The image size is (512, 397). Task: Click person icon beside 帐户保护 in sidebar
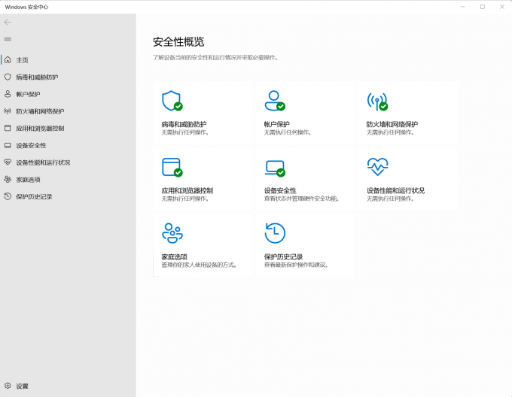click(x=8, y=94)
